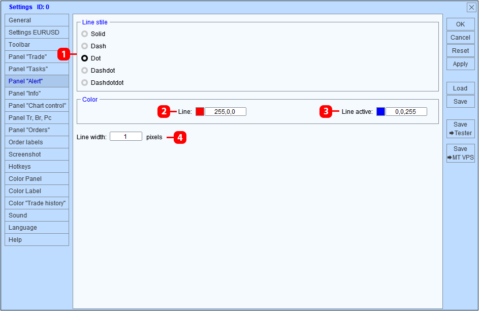Choose the Dash line style option
Image resolution: width=480 pixels, height=311 pixels.
point(84,46)
